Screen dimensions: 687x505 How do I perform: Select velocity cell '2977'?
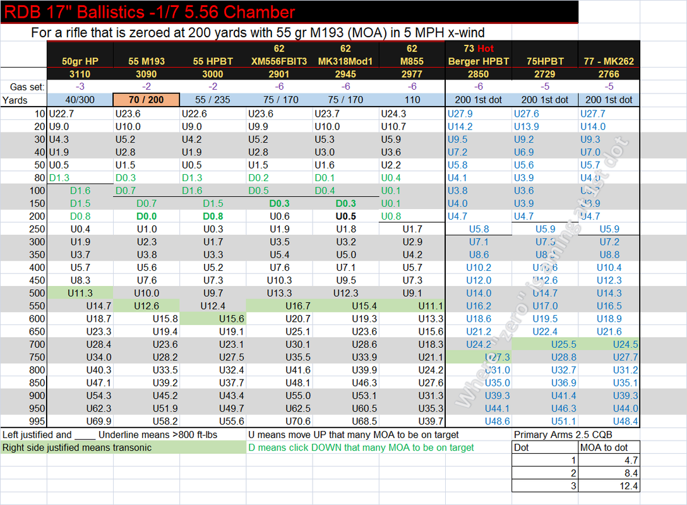(x=412, y=74)
